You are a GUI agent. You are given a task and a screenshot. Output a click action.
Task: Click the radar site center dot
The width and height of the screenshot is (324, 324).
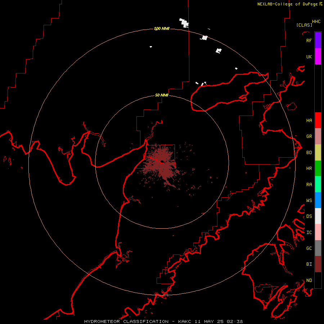coord(162,161)
